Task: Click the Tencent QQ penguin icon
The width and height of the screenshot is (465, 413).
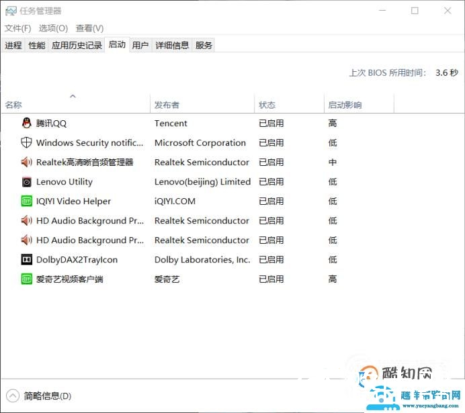Action: pyautogui.click(x=26, y=123)
